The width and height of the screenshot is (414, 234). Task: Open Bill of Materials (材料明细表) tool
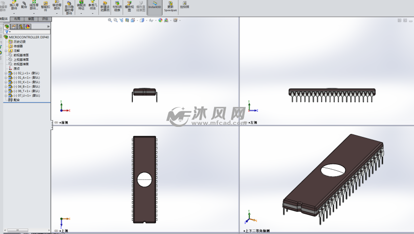pyautogui.click(x=117, y=7)
